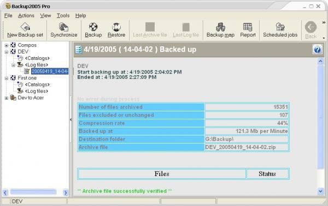Click the 15351 files archived value

tap(280, 107)
